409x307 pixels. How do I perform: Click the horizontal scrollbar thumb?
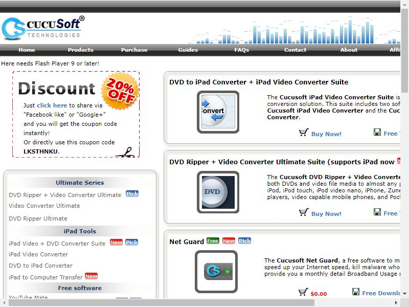[x=162, y=302]
